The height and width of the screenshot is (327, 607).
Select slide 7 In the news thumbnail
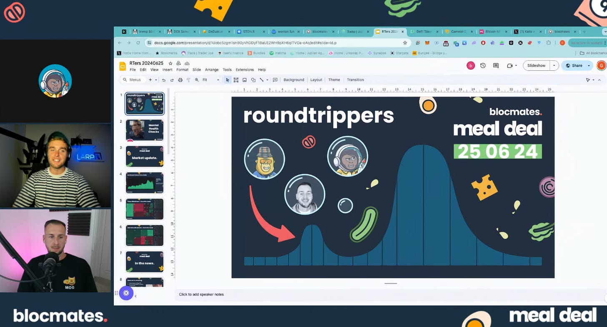(x=145, y=262)
